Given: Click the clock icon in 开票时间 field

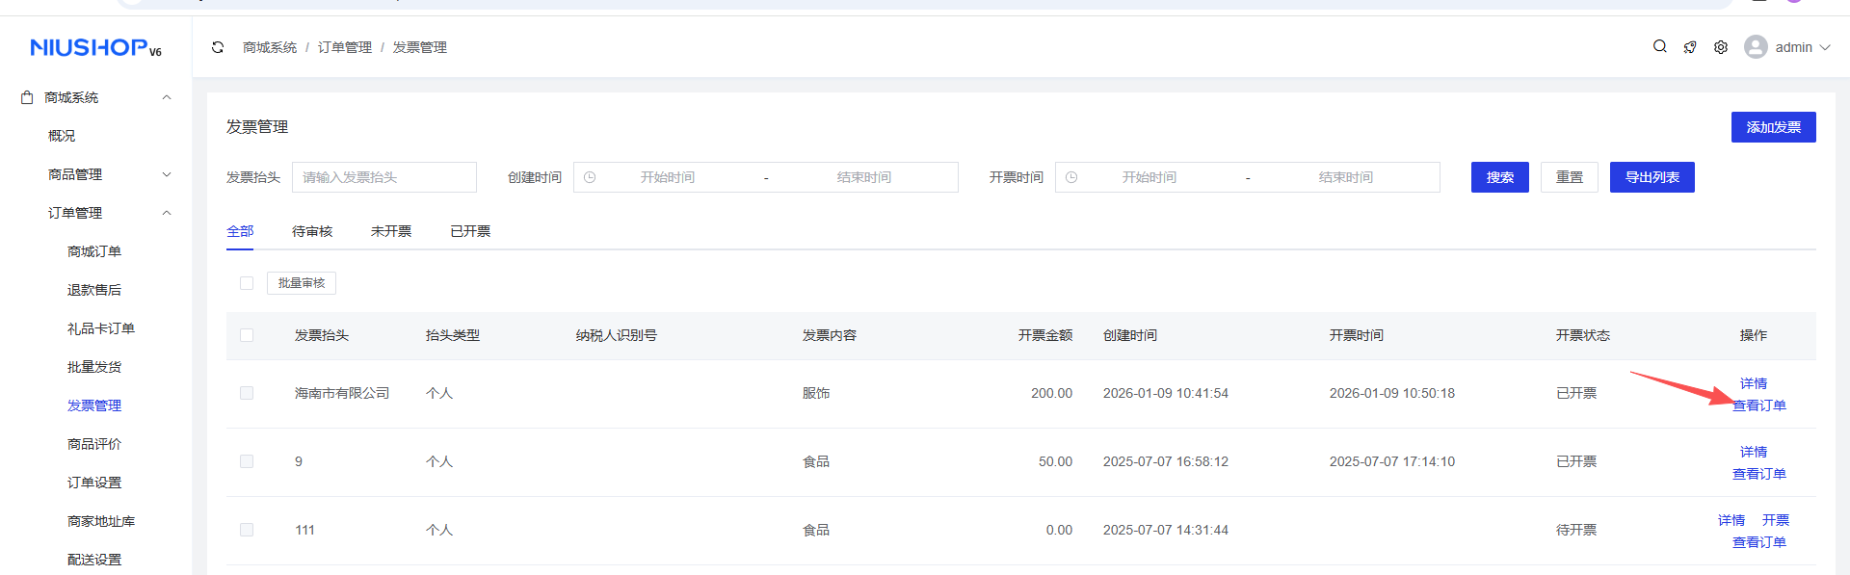Looking at the screenshot, I should [x=1071, y=177].
